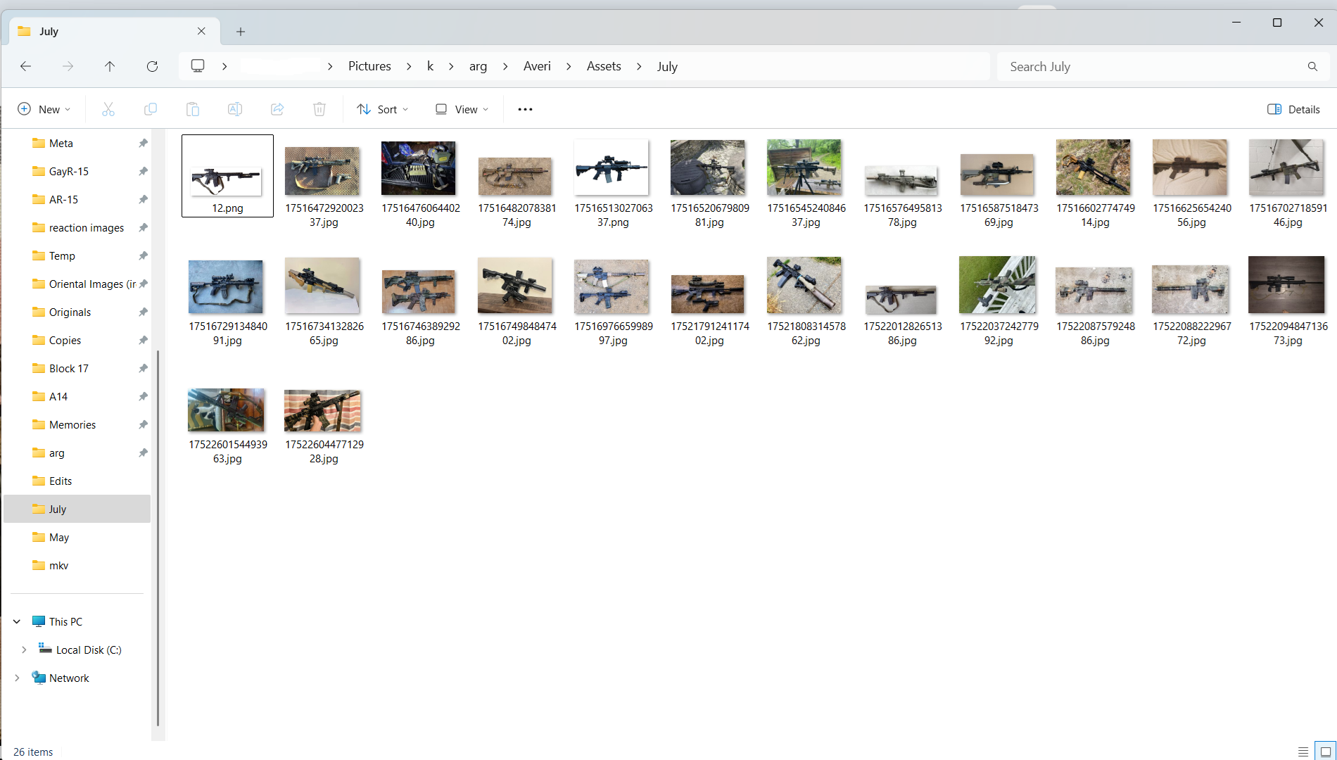
Task: Expand chevron after Pictures in address bar
Action: (409, 66)
